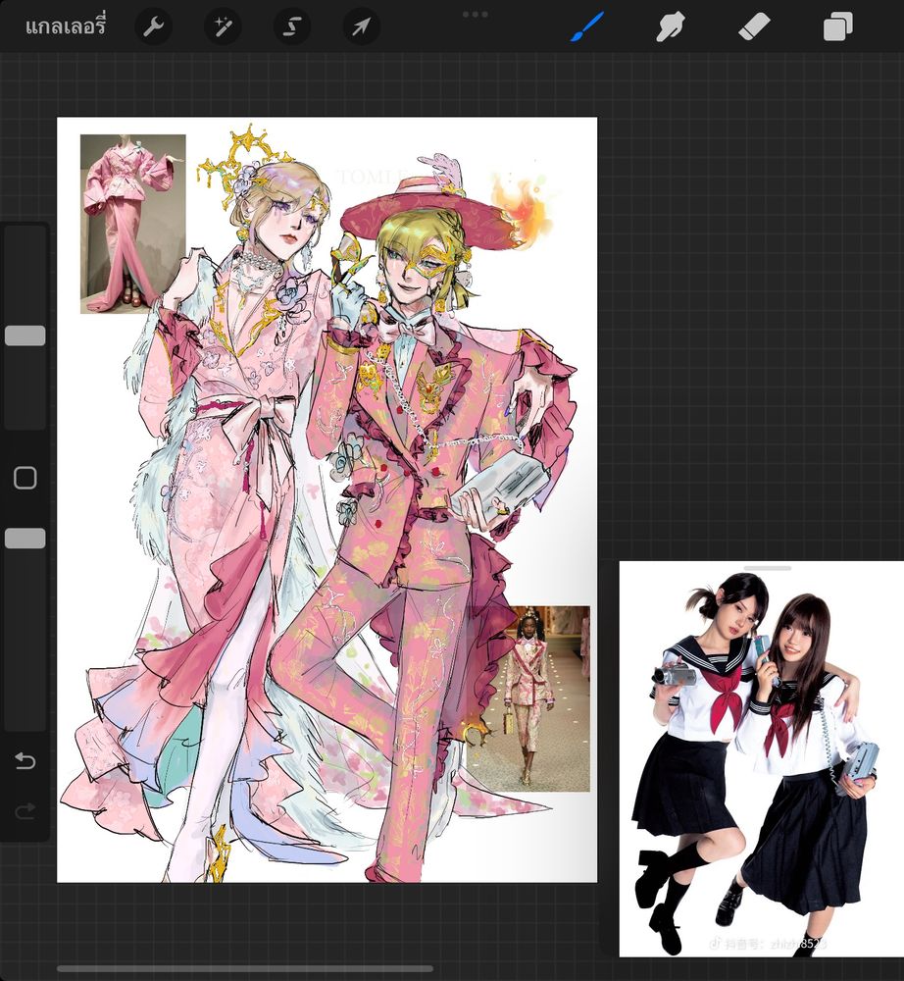Tap the square modify button on the sidebar

tap(25, 477)
